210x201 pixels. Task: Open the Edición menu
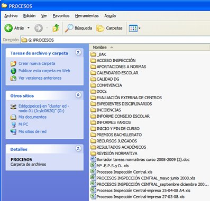tap(29, 16)
